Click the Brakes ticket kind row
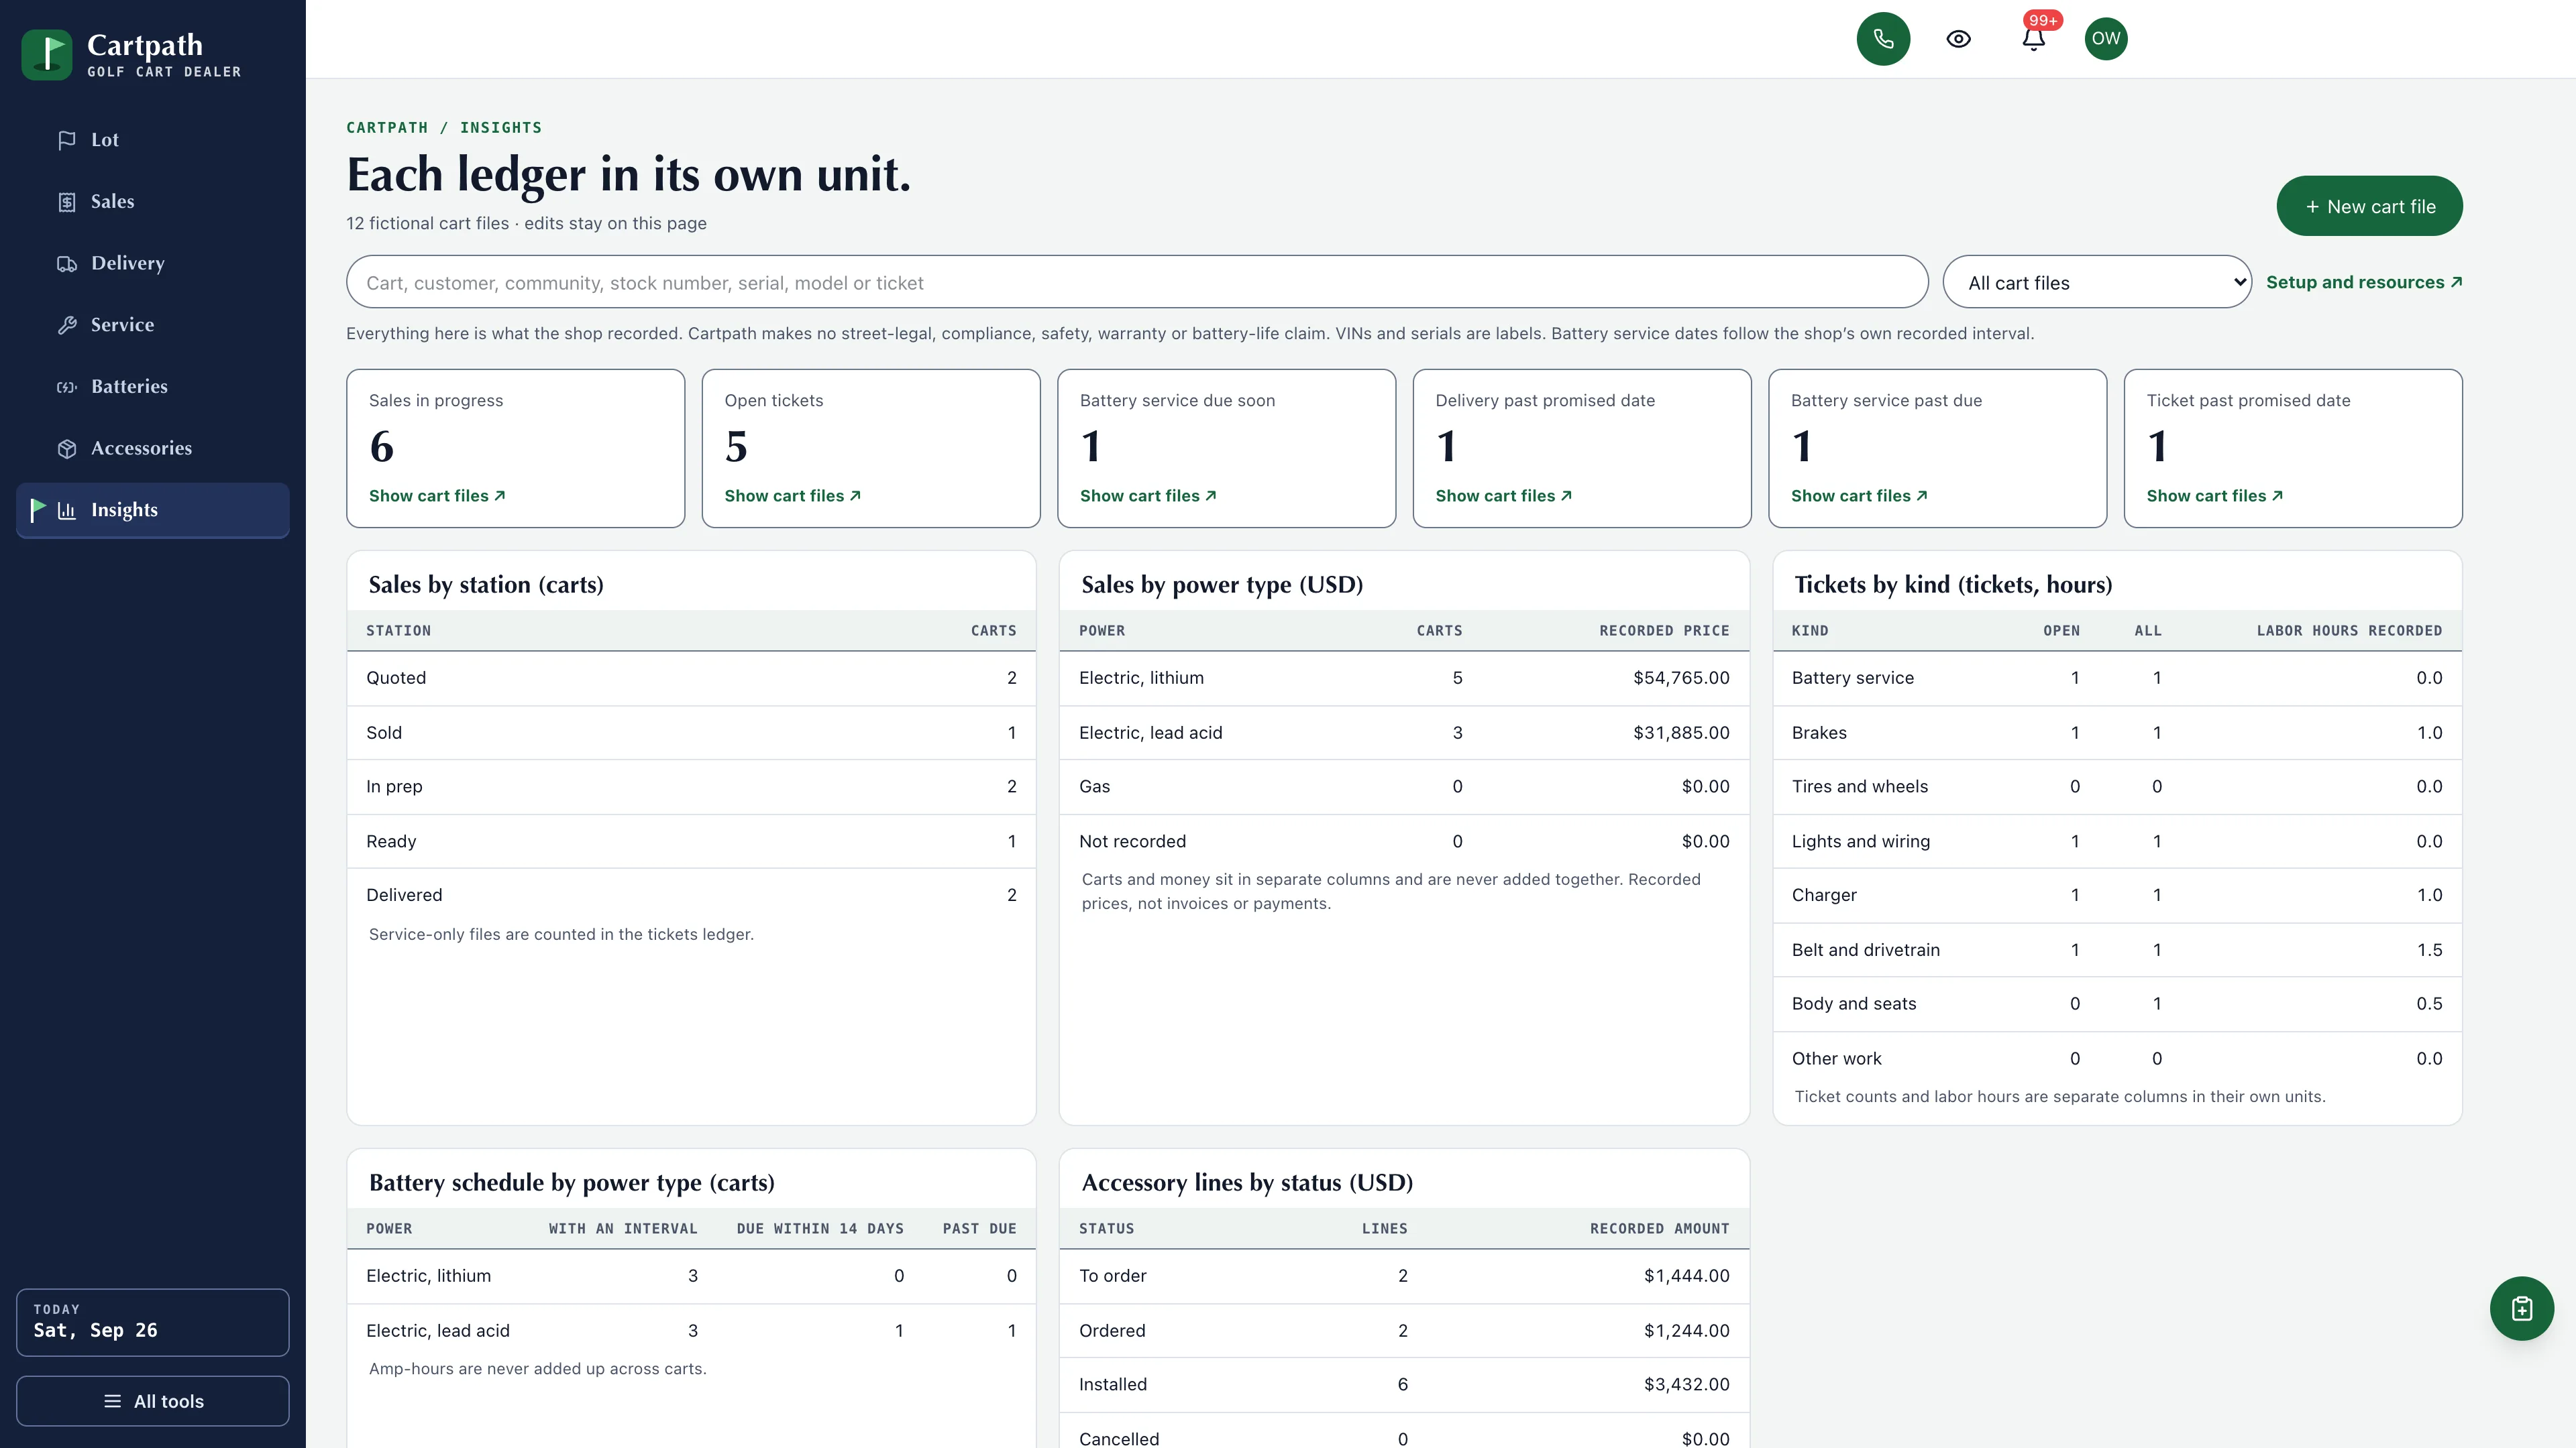Viewport: 2576px width, 1448px height. tap(2117, 733)
